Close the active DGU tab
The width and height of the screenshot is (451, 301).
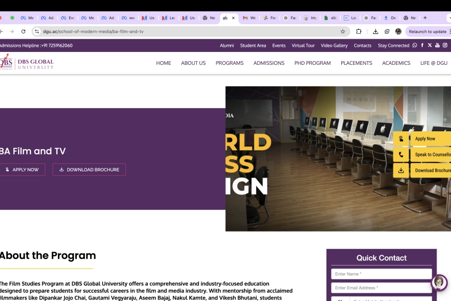(233, 18)
